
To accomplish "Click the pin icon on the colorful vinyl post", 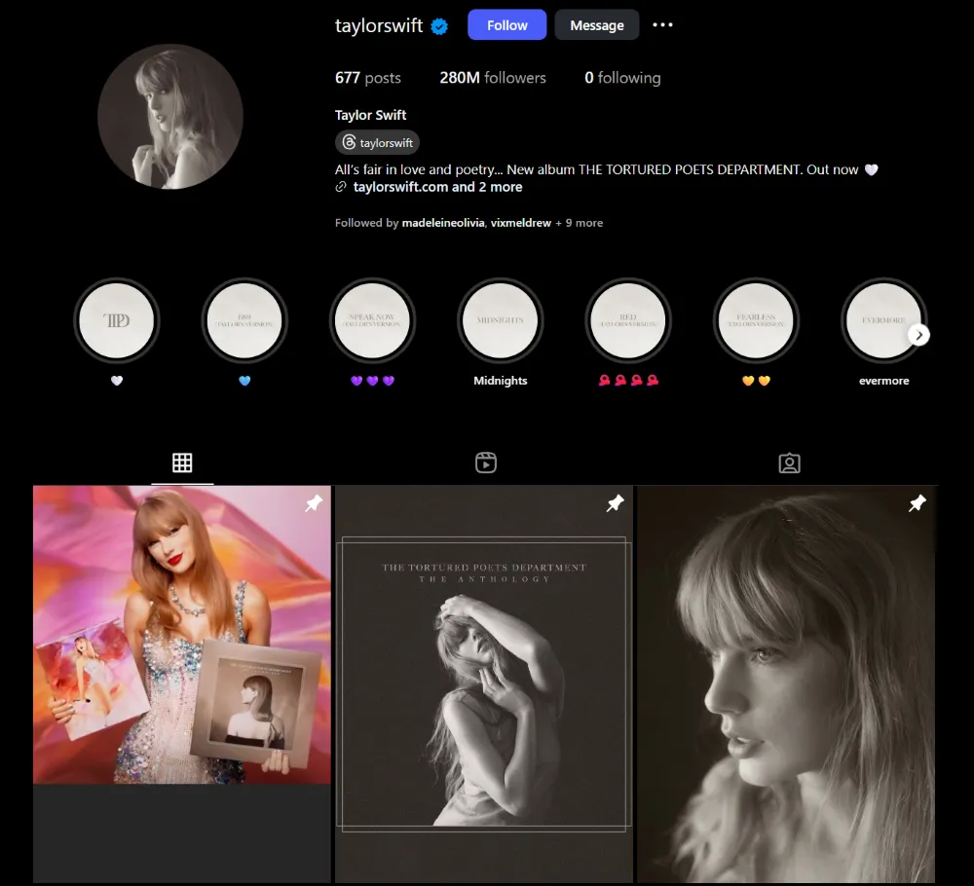I will 314,503.
